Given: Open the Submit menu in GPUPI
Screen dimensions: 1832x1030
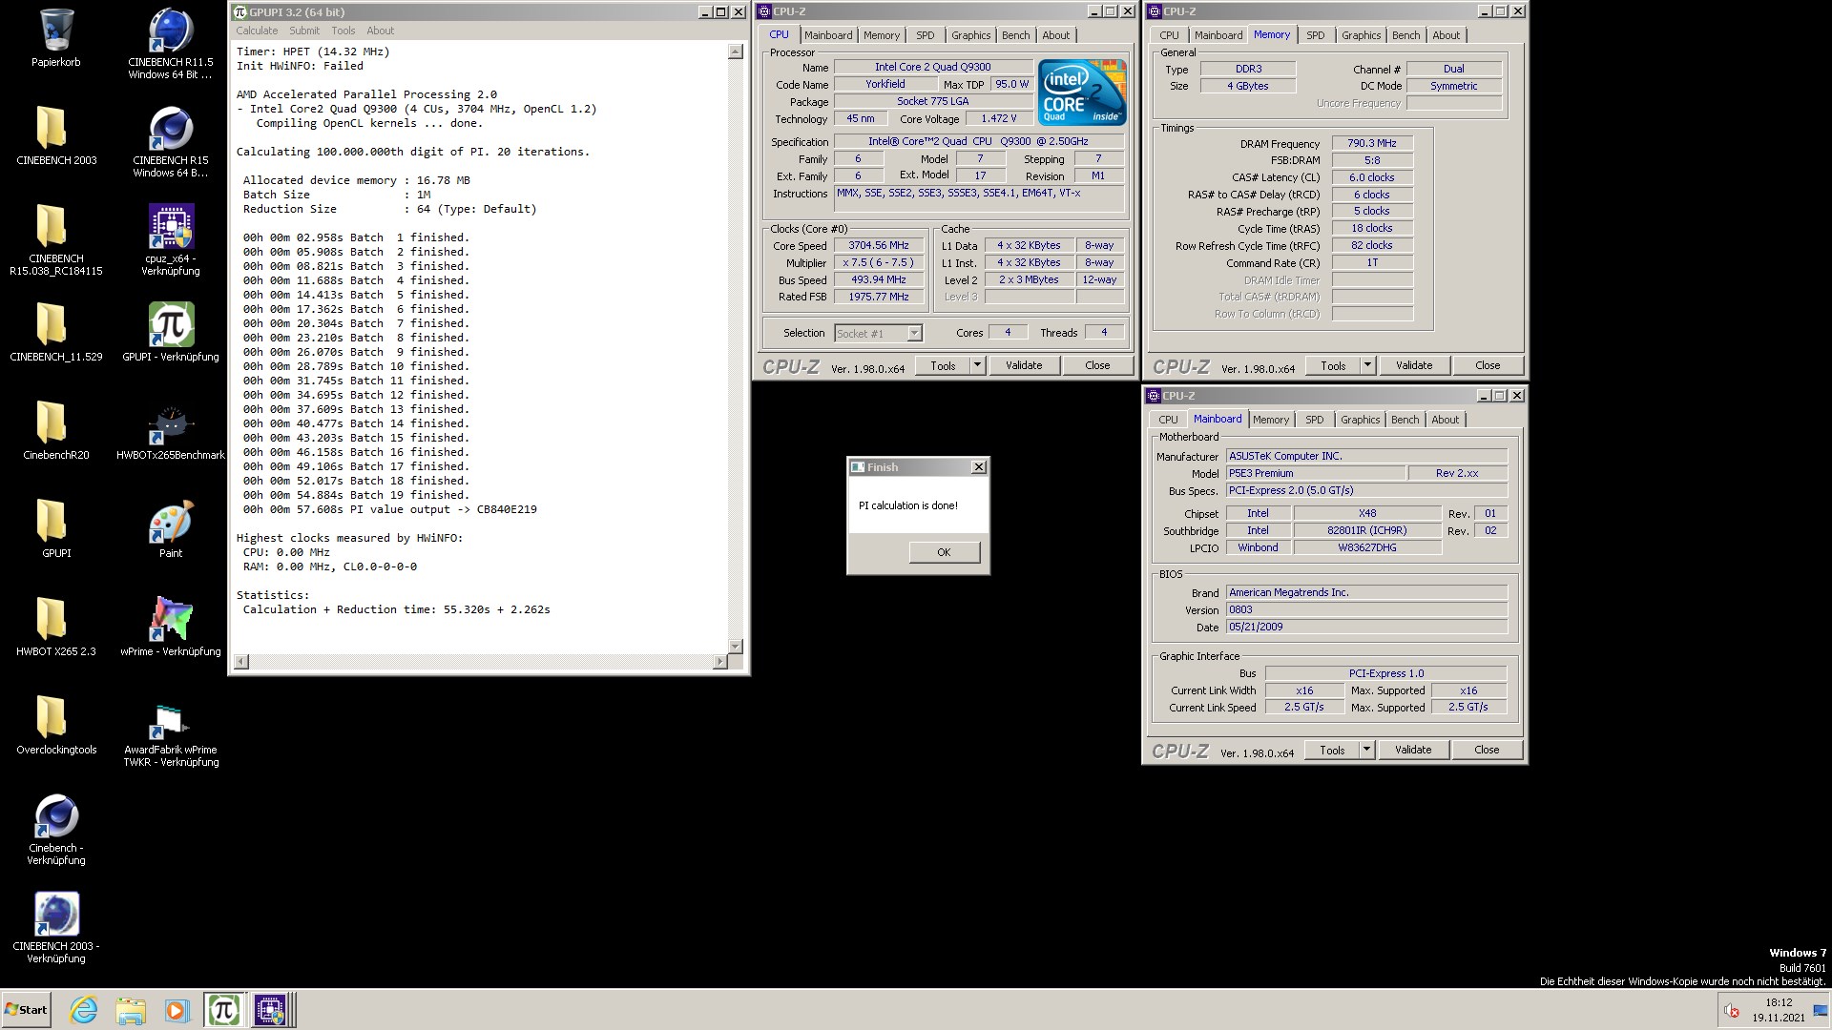Looking at the screenshot, I should [x=304, y=31].
